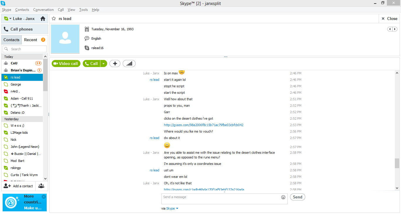Open Nick conversation
The height and width of the screenshot is (214, 401).
(22, 140)
